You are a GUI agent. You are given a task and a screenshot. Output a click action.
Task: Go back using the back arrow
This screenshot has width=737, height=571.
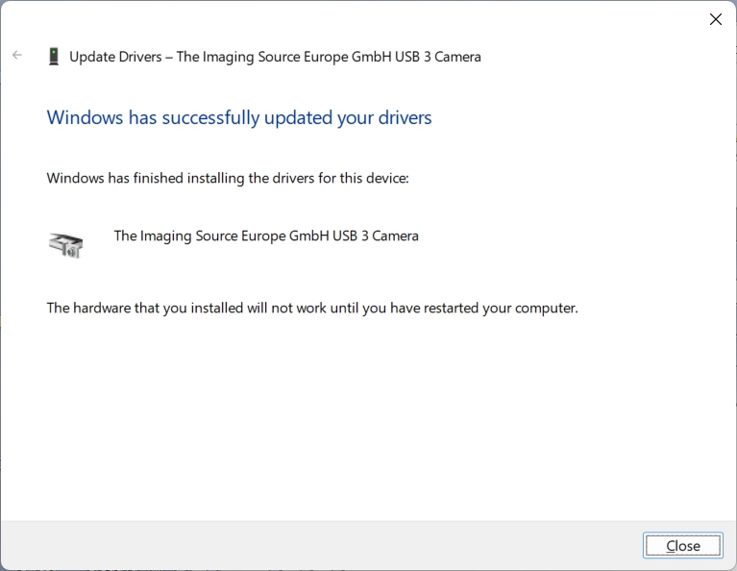click(x=17, y=56)
